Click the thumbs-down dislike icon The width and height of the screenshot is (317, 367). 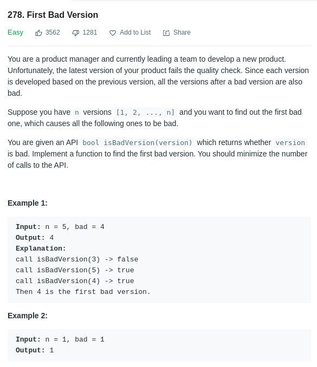75,33
